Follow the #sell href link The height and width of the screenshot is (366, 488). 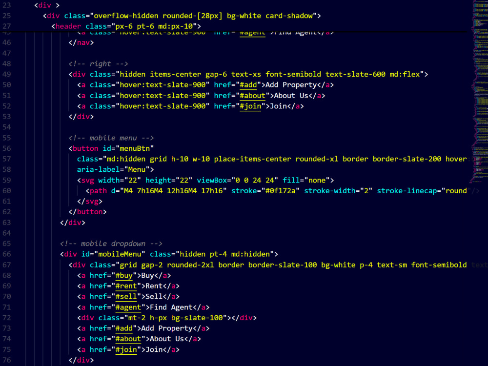coord(126,297)
